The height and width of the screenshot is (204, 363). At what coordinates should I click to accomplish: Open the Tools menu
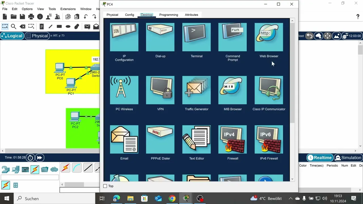52,9
